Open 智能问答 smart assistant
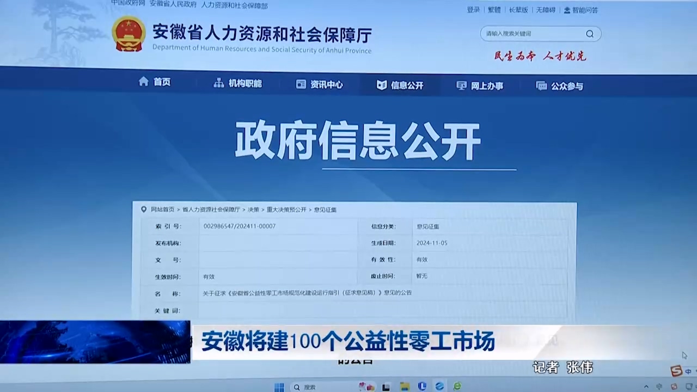This screenshot has height=392, width=697. click(x=580, y=10)
